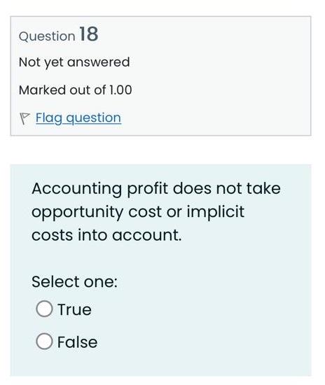This screenshot has width=325, height=385.
Task: Click the word answered in status line
Action: pyautogui.click(x=98, y=62)
